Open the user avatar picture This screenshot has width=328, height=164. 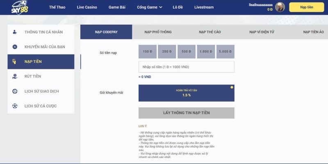point(280,7)
